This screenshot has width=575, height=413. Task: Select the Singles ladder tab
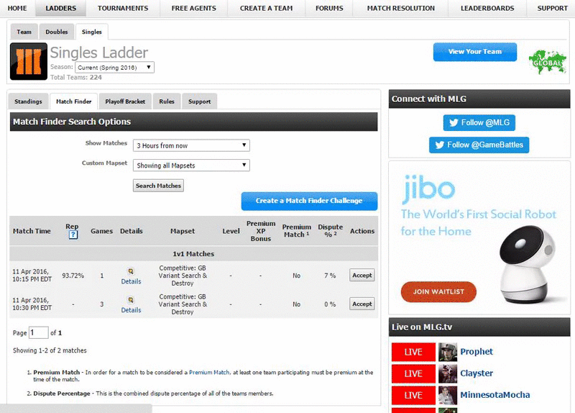(92, 32)
